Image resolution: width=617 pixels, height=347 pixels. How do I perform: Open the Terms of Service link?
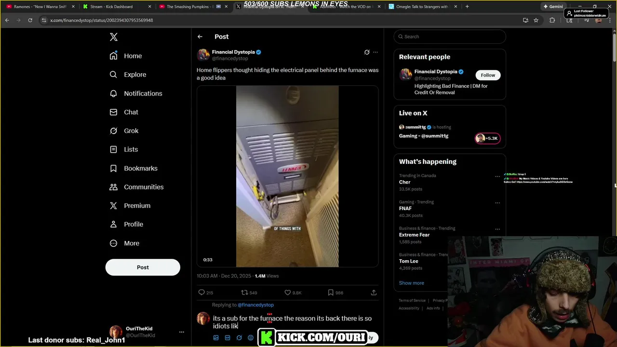click(412, 301)
